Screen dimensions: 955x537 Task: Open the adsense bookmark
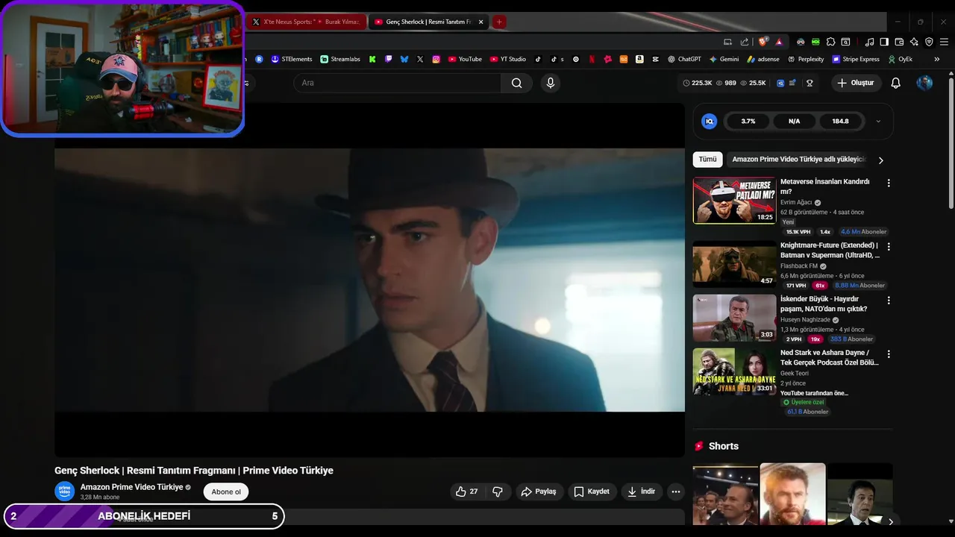(763, 59)
